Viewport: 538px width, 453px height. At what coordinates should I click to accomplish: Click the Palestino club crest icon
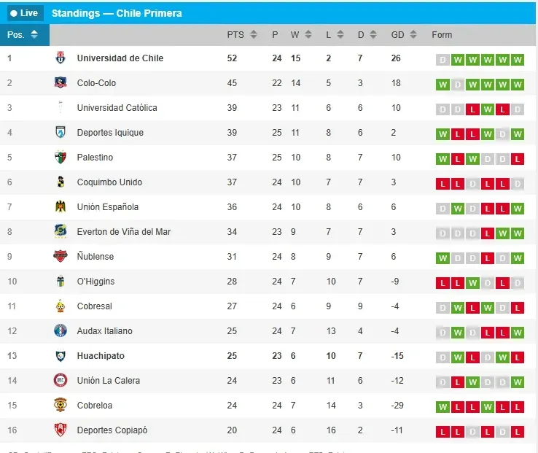(61, 158)
